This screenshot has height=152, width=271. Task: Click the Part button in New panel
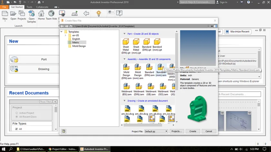click(x=34, y=59)
